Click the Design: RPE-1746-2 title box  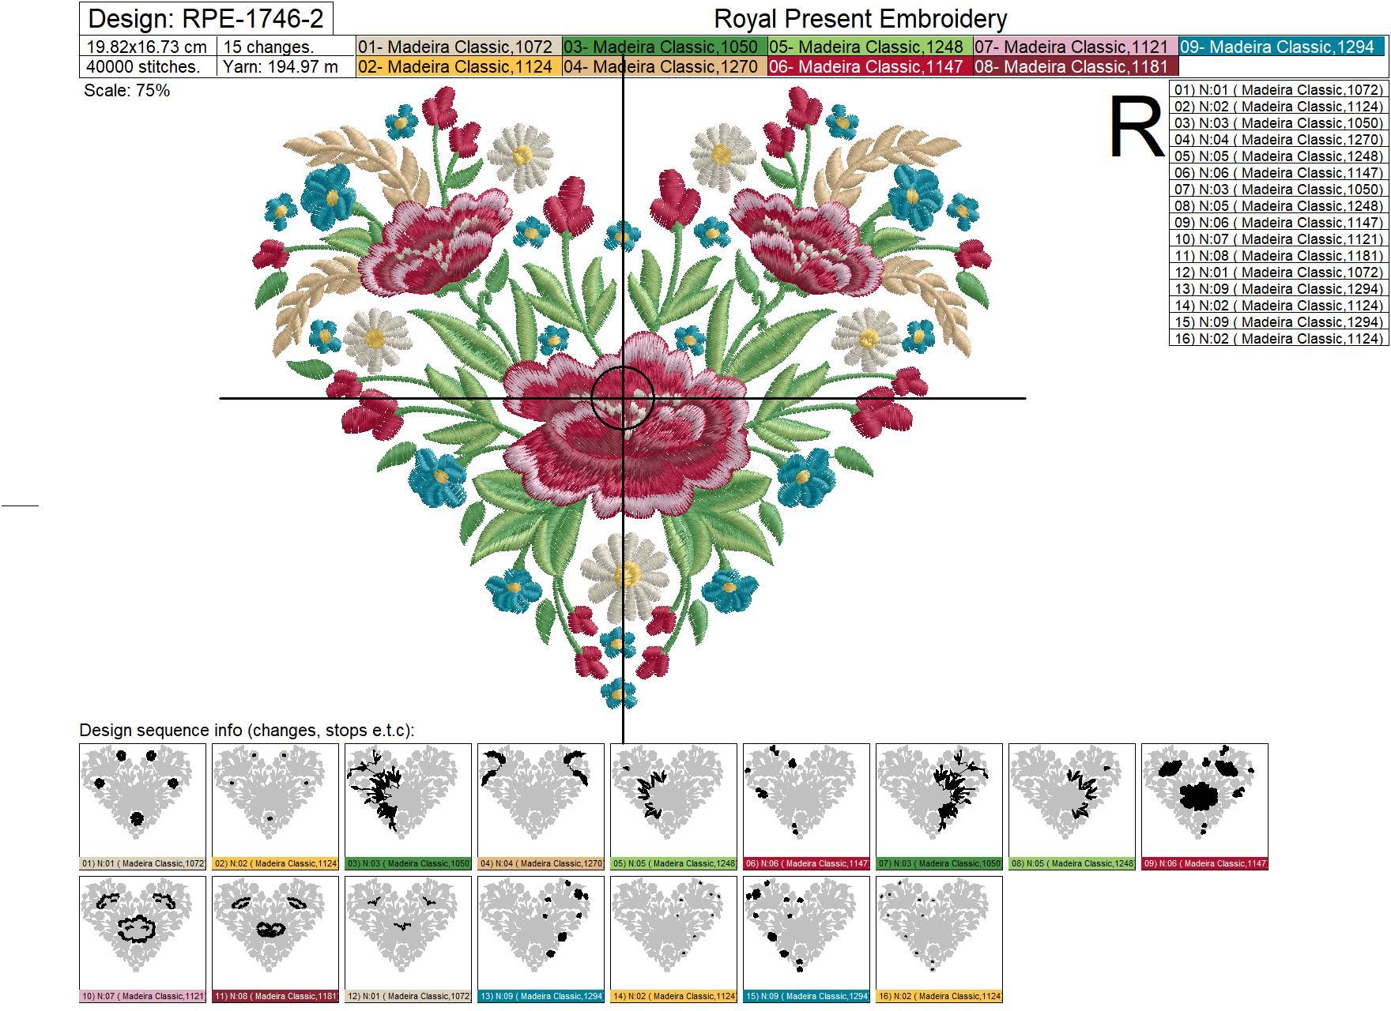[x=205, y=18]
